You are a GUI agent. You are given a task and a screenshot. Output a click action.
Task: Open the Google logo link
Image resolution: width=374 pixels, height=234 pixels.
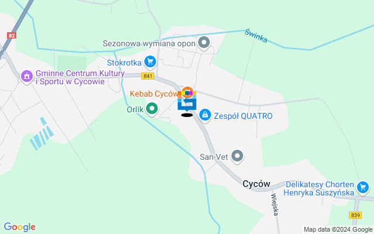click(x=19, y=227)
